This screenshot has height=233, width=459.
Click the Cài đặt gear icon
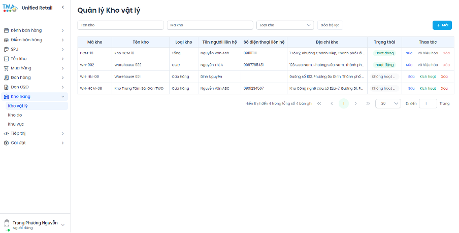tap(7, 143)
